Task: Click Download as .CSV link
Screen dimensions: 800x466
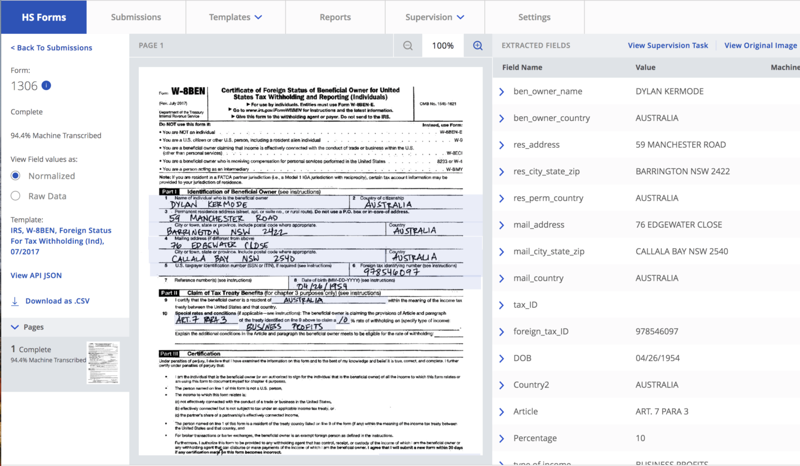Action: (x=57, y=301)
